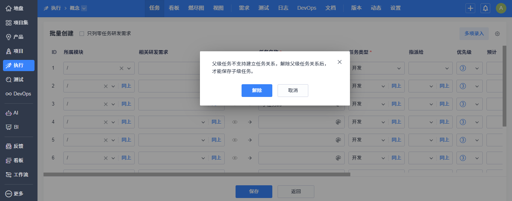Image resolution: width=512 pixels, height=201 pixels.
Task: Open the notification bell icon
Action: pyautogui.click(x=485, y=8)
